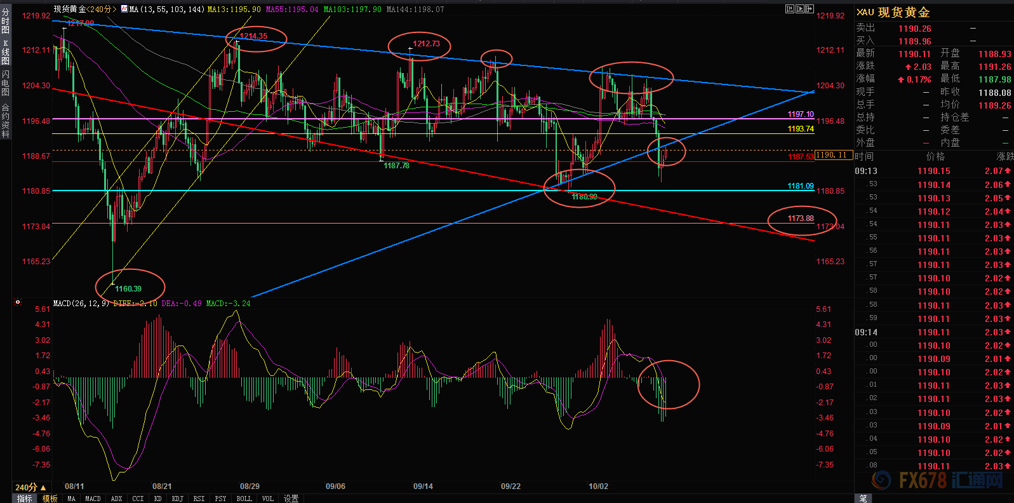Open the 闪电图 side tab
The width and height of the screenshot is (1014, 503).
pos(6,83)
